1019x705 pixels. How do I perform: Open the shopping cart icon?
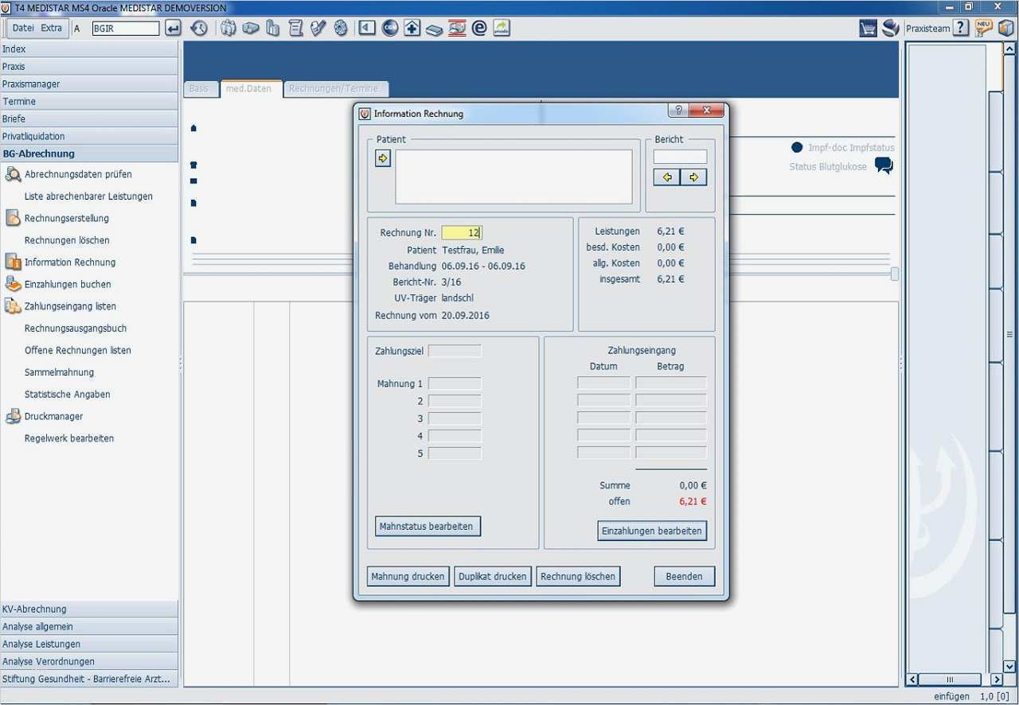tap(868, 29)
